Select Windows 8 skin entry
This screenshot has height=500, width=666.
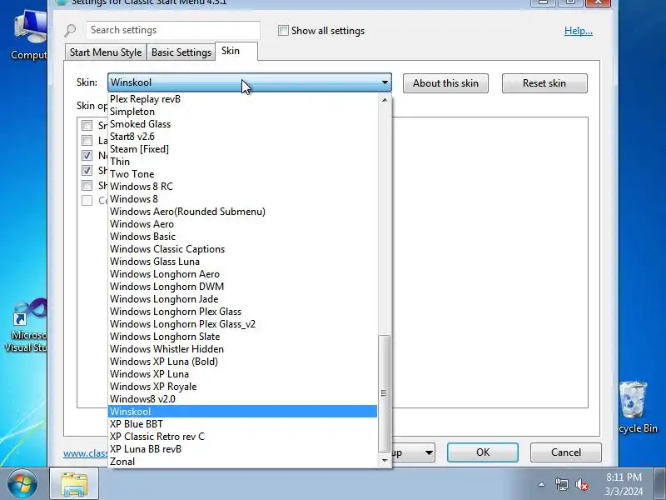(243, 199)
